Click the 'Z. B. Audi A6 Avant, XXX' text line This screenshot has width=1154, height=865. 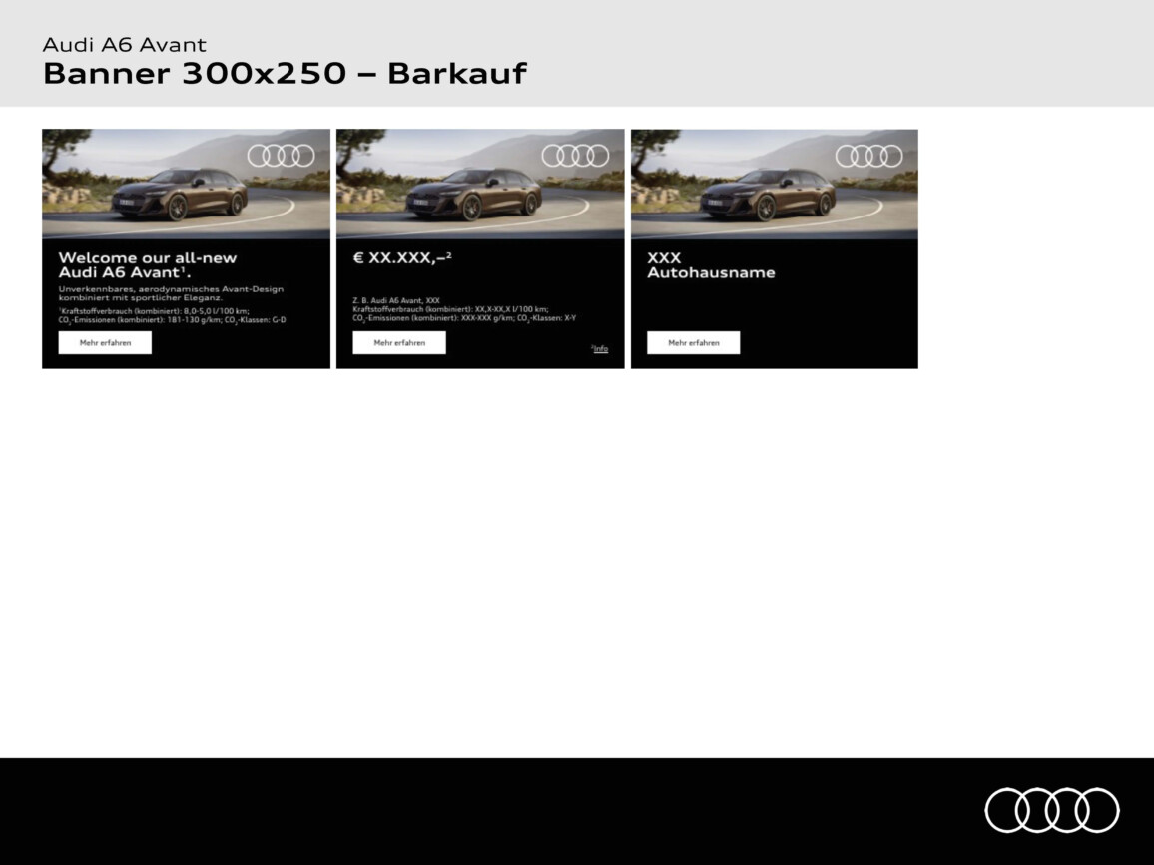click(396, 299)
